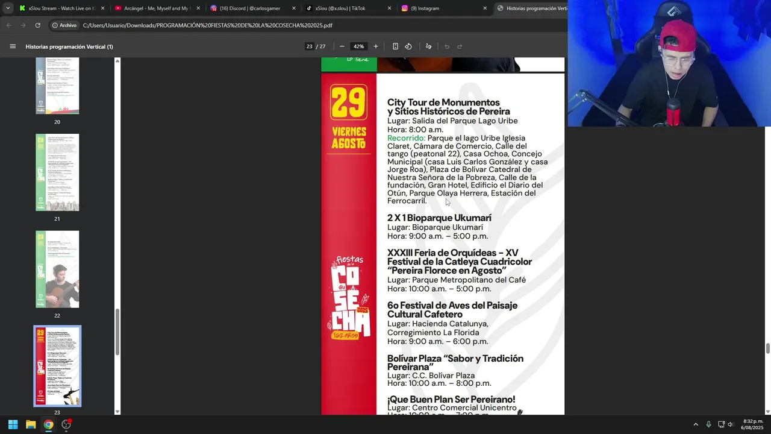The width and height of the screenshot is (771, 434).
Task: Zoom in the PDF with plus icon
Action: pyautogui.click(x=376, y=46)
